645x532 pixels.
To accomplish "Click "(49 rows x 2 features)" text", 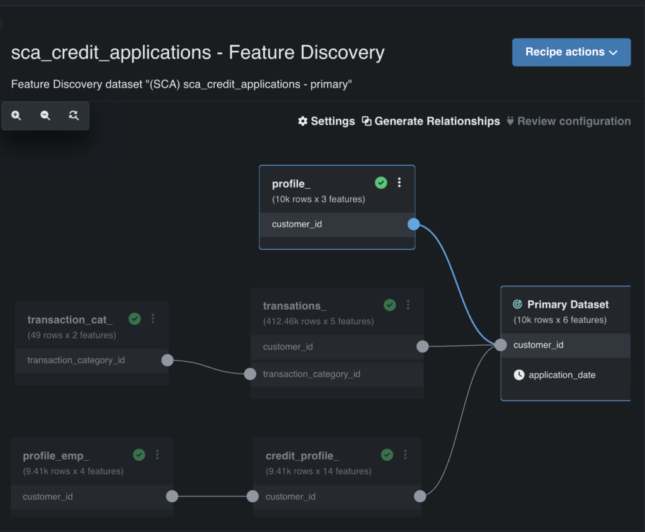I will click(72, 336).
